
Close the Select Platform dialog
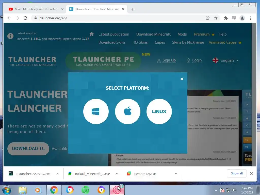tap(182, 79)
